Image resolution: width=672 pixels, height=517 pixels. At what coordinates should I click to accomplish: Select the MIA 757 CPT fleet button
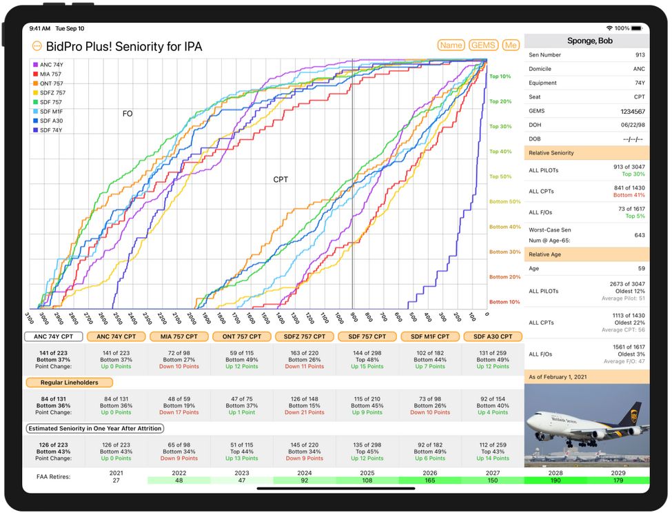[178, 336]
